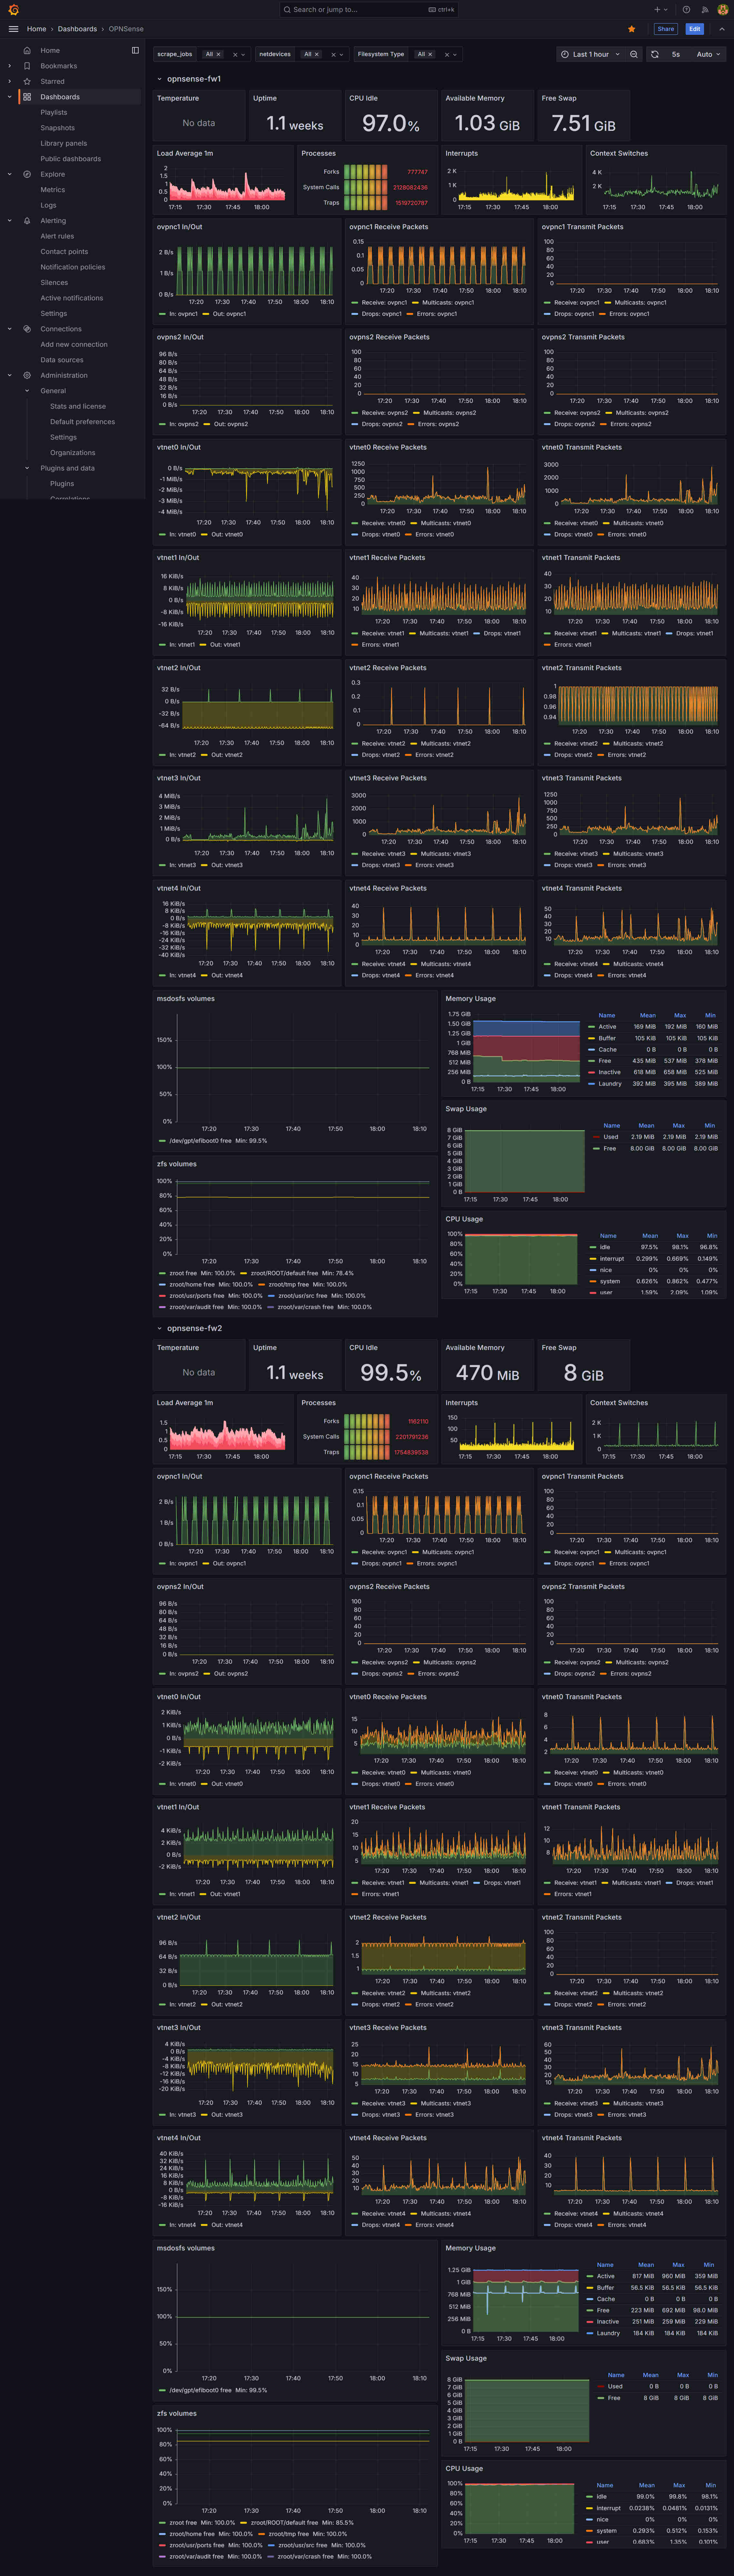The height and width of the screenshot is (2576, 734).
Task: Open Alert rules in the sidebar
Action: coord(57,236)
